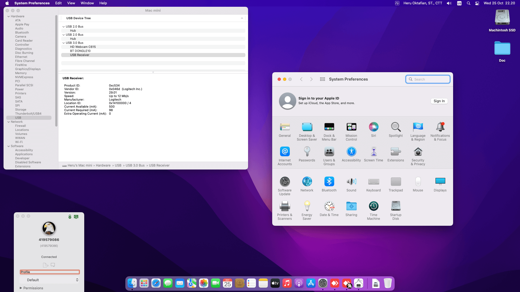Open Machintosh SSD desktop drive

(x=502, y=21)
